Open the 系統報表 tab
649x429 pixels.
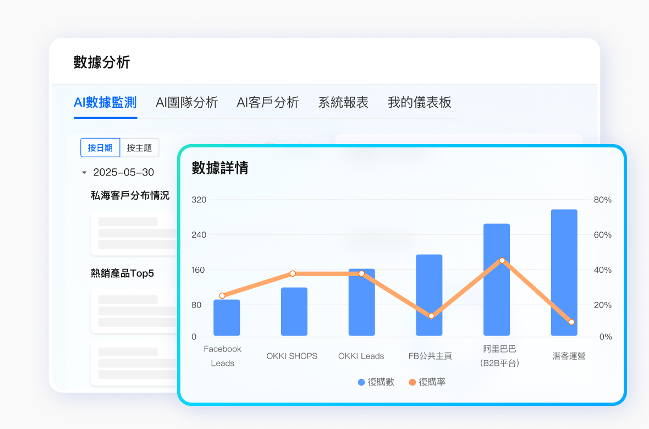(x=343, y=102)
